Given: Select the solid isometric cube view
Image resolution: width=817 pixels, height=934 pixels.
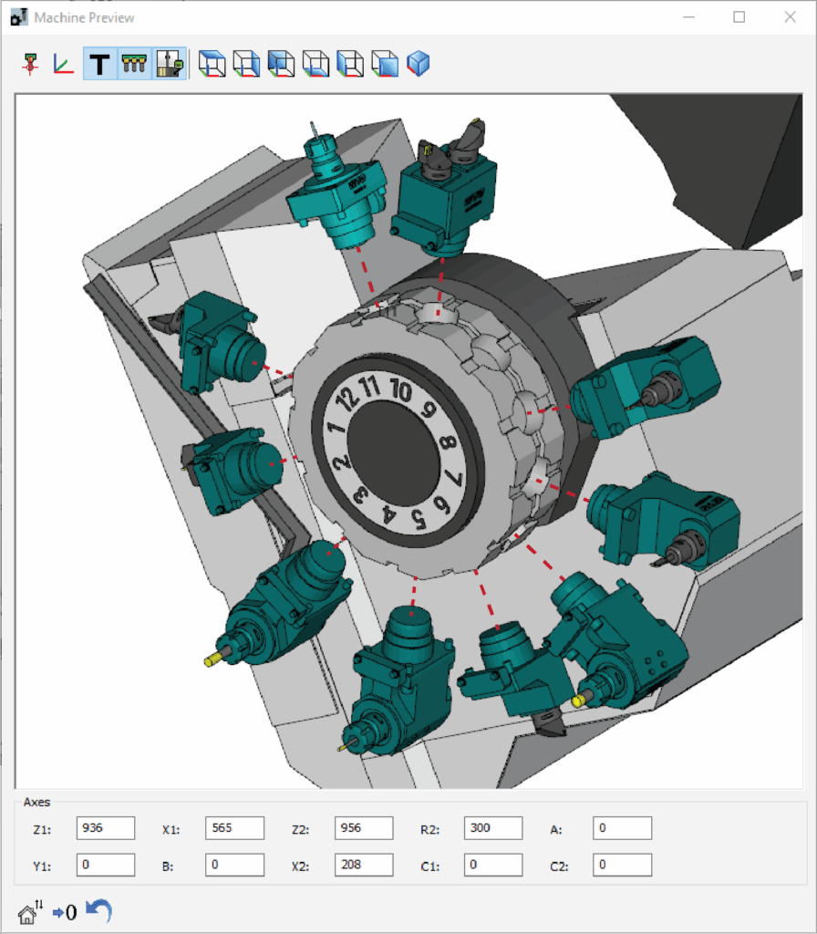Looking at the screenshot, I should (419, 64).
